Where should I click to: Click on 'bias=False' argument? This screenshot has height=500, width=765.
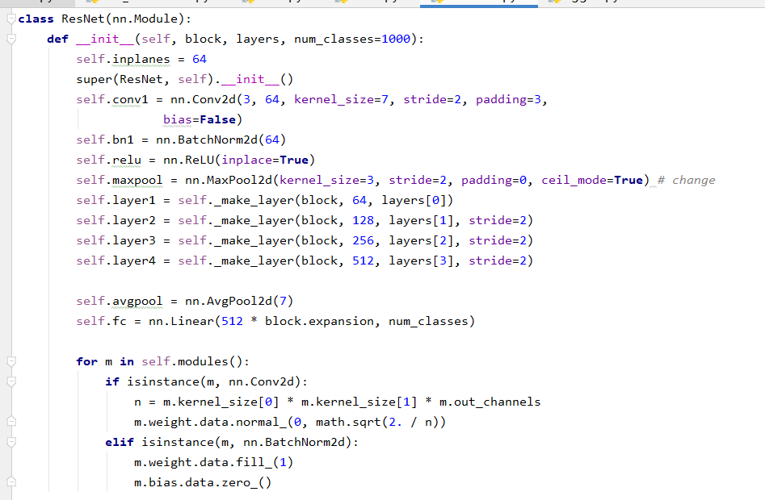(200, 120)
